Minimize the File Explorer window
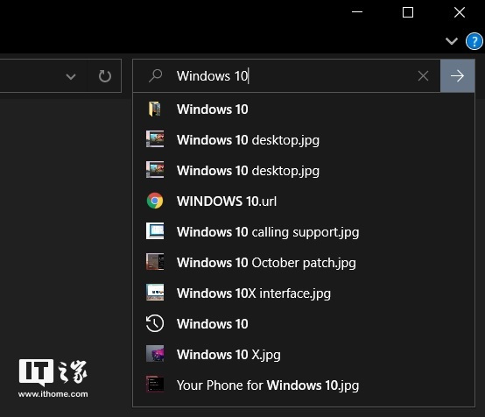Screen dimensions: 485x417 [x=357, y=12]
